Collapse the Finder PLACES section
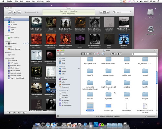 click(58, 77)
